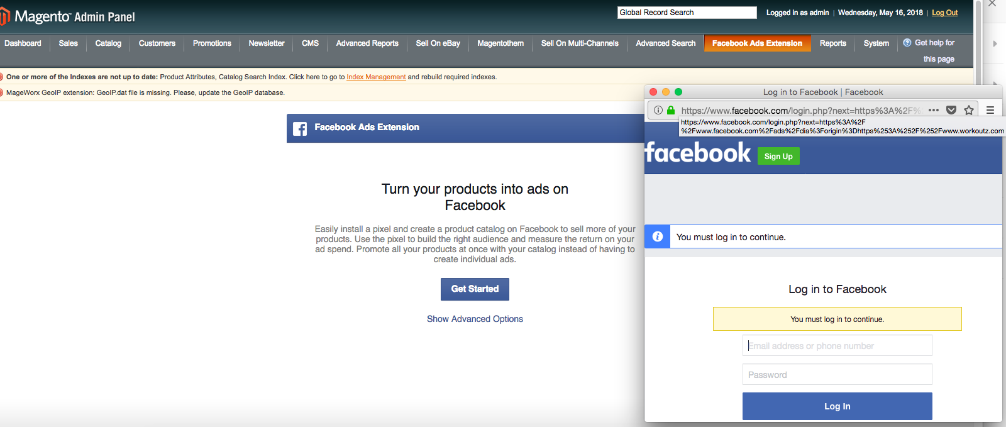
Task: Open the Magentothem menu
Action: click(500, 43)
